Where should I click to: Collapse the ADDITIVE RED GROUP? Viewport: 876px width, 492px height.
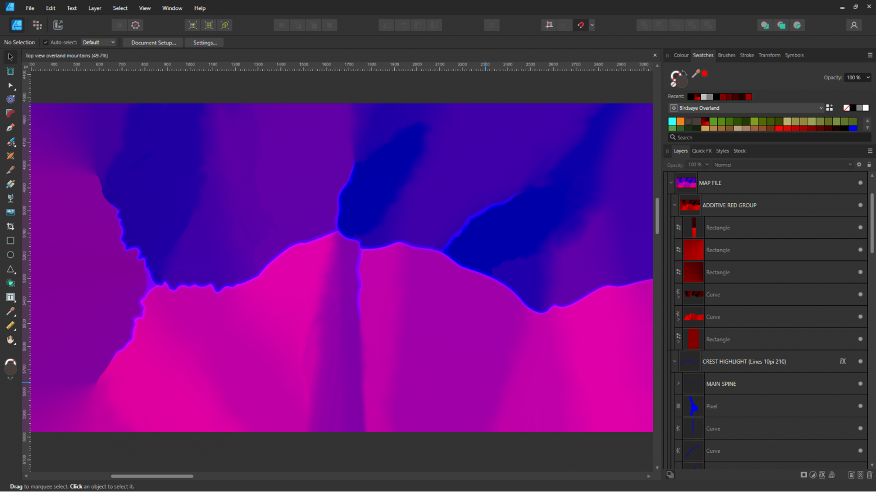(x=675, y=205)
